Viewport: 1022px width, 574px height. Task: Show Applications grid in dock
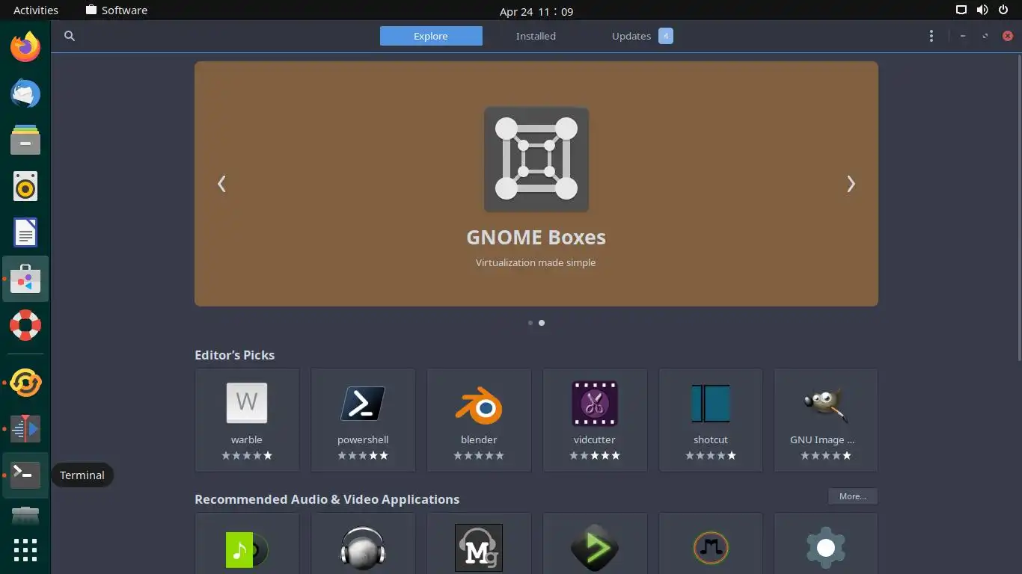(x=25, y=550)
